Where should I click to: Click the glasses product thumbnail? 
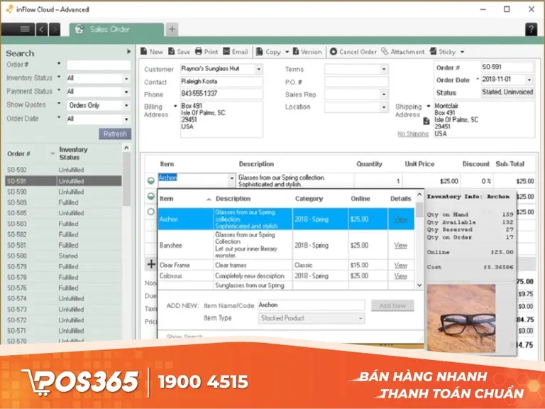461,319
